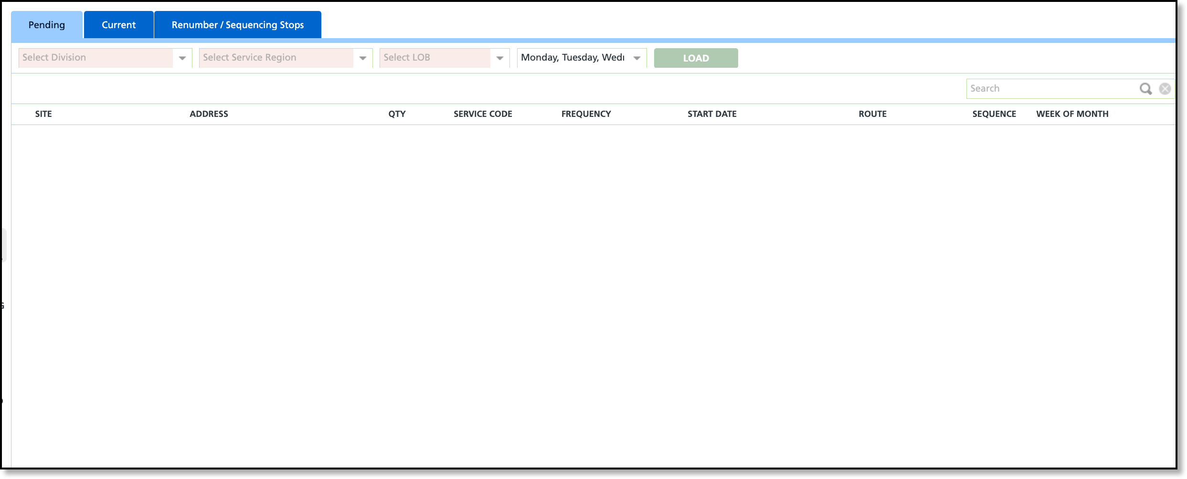
Task: Sort by the ROUTE column header
Action: click(x=873, y=114)
